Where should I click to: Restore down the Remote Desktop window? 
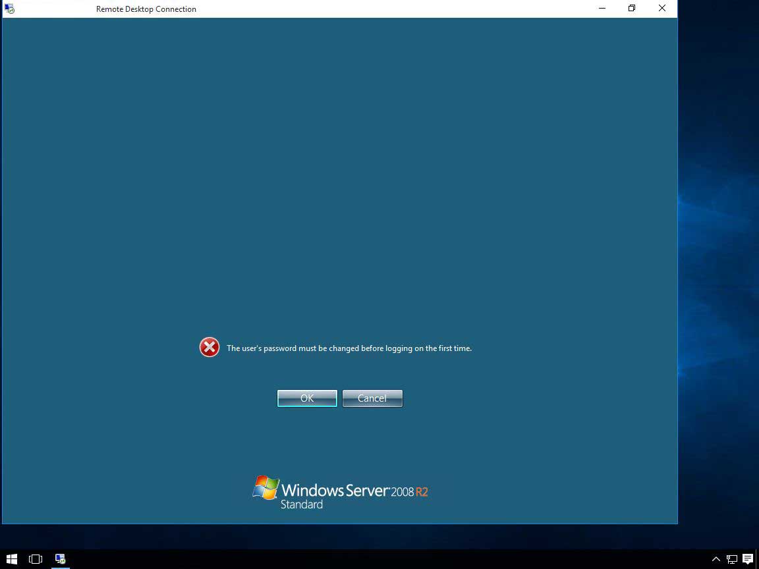pyautogui.click(x=632, y=9)
